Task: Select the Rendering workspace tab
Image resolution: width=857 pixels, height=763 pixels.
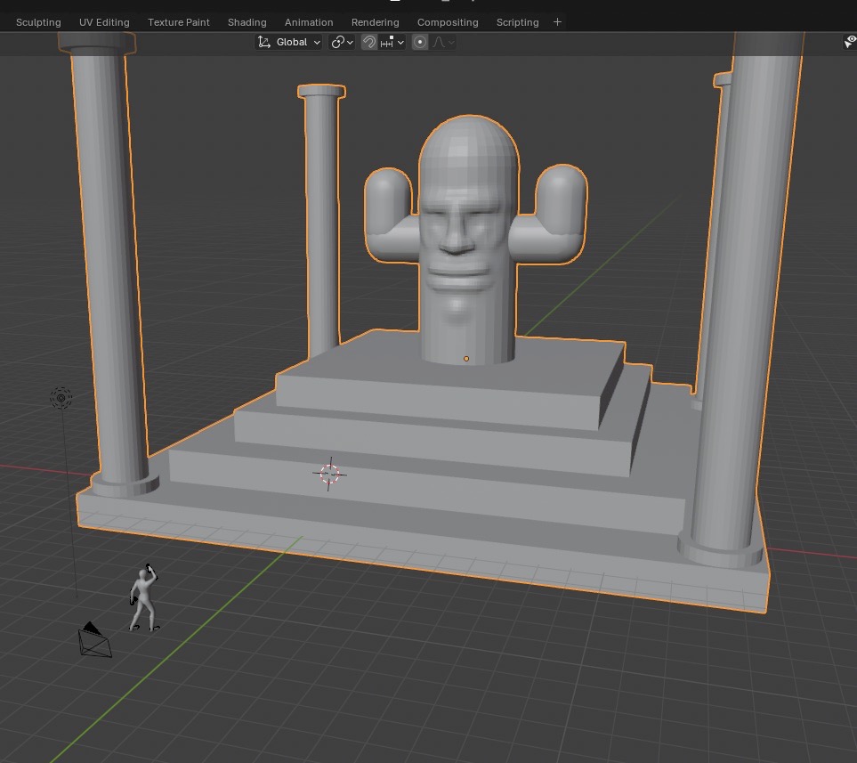Action: pyautogui.click(x=375, y=22)
